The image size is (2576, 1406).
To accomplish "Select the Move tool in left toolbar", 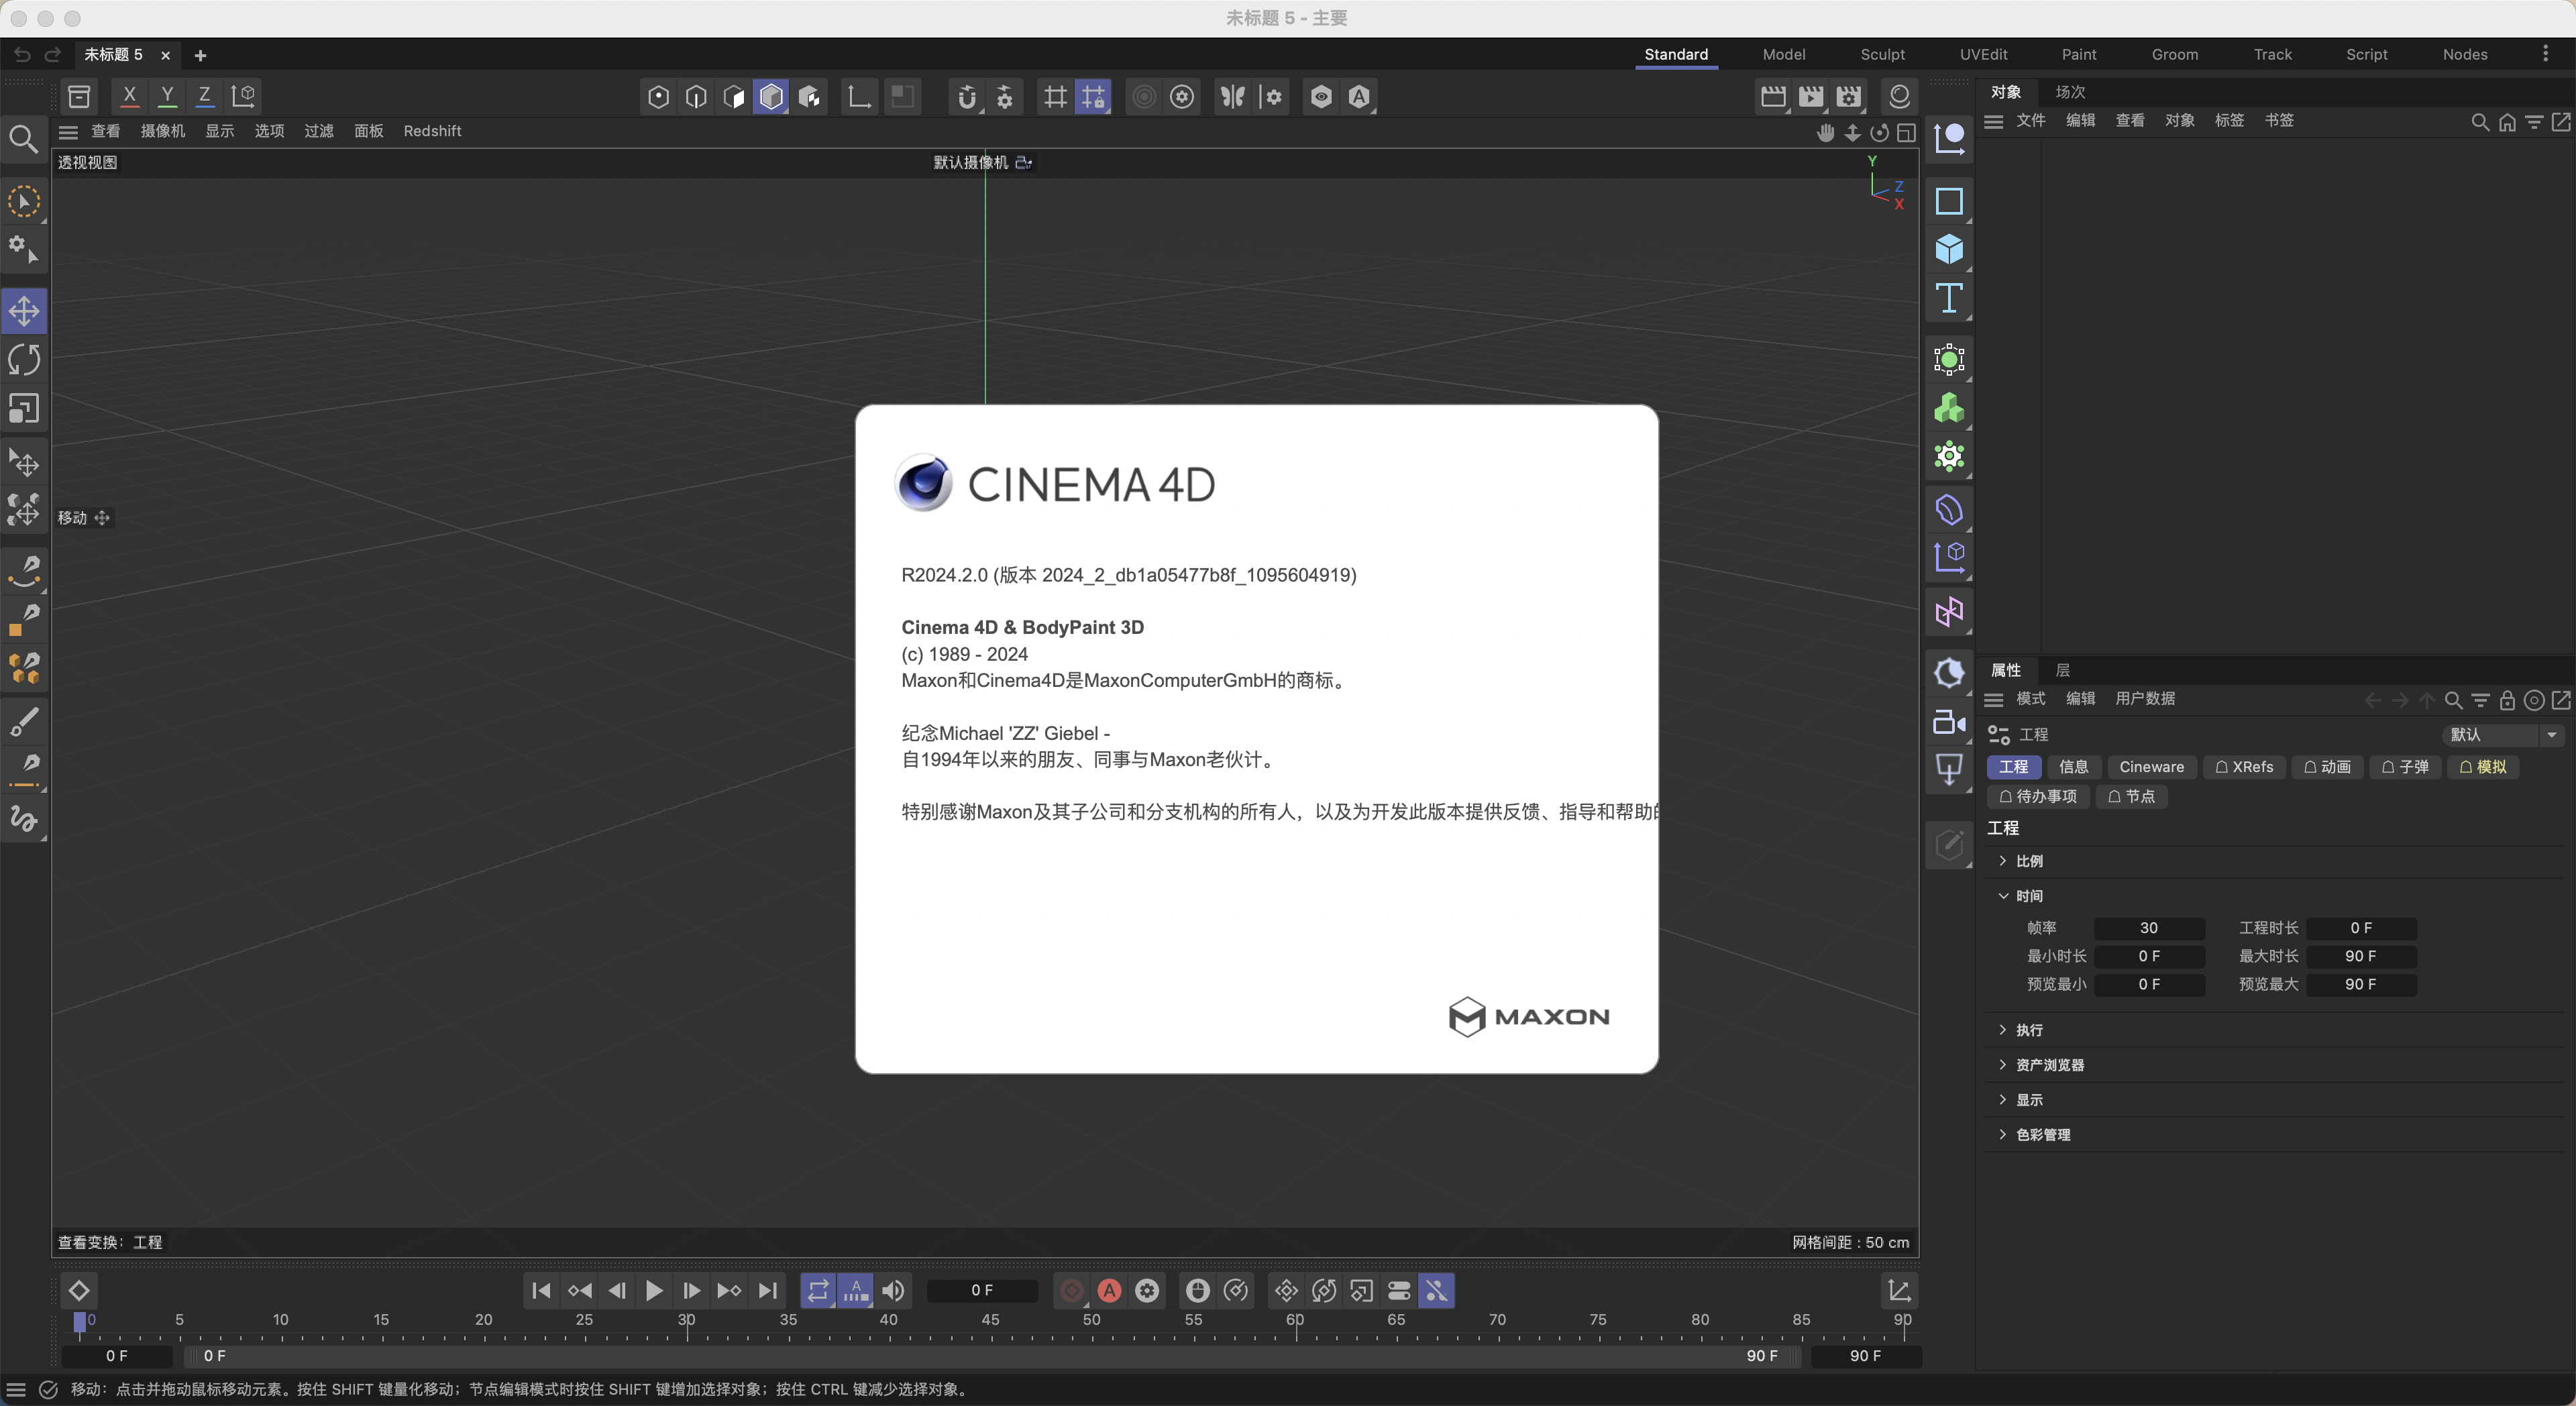I will pyautogui.click(x=24, y=311).
